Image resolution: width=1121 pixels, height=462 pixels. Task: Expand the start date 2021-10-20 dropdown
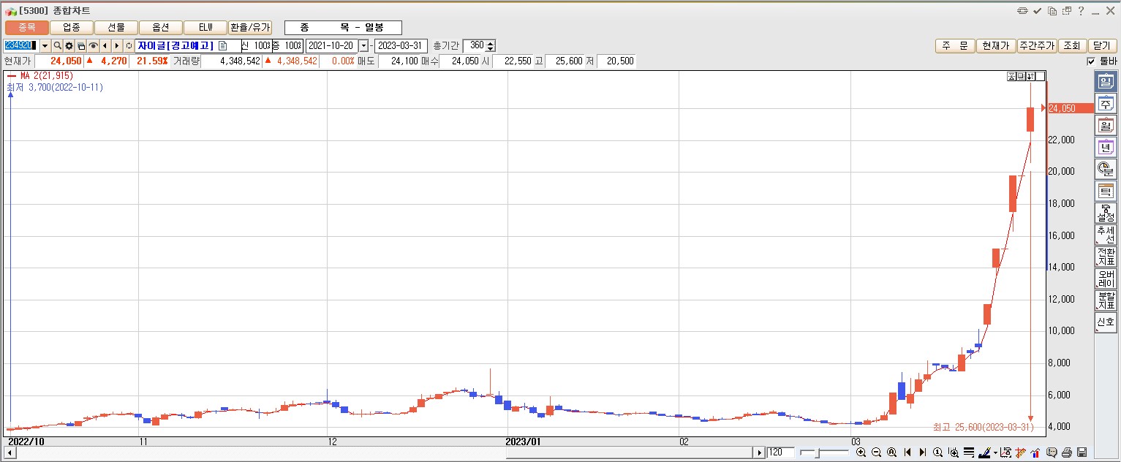(x=363, y=46)
